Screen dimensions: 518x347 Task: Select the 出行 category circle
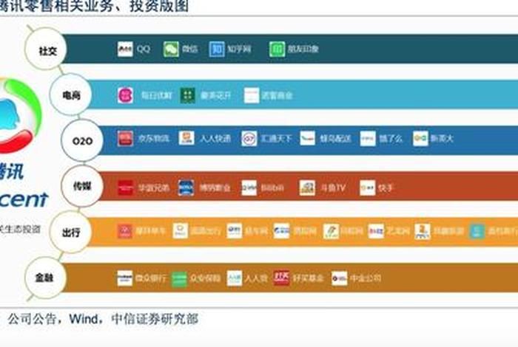click(x=71, y=233)
